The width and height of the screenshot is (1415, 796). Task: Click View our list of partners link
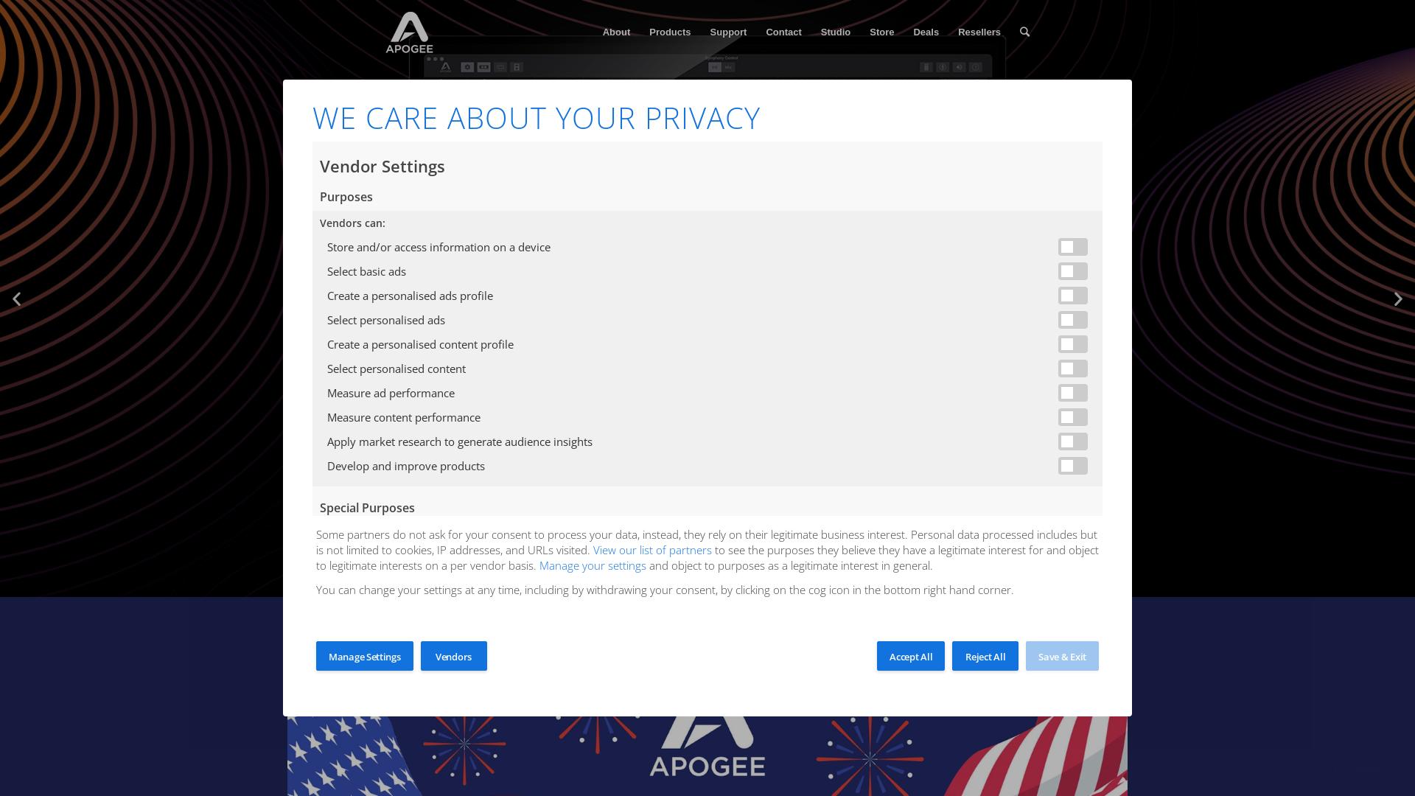click(651, 549)
